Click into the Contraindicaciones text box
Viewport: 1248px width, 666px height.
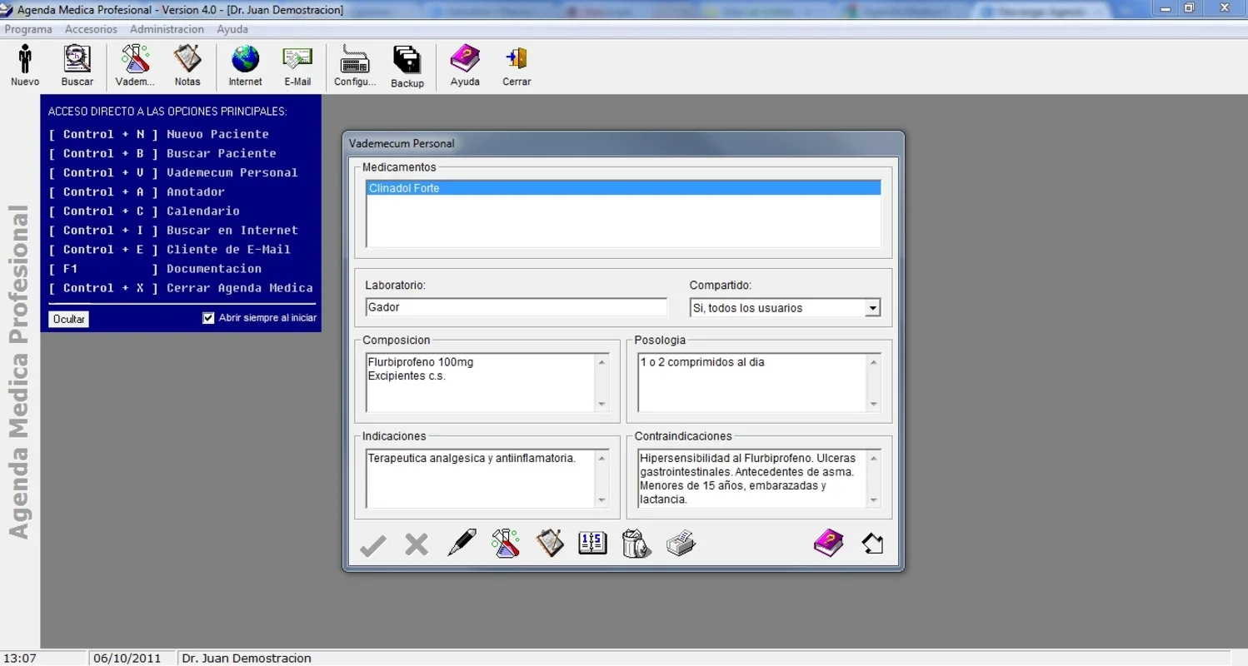[x=752, y=479]
